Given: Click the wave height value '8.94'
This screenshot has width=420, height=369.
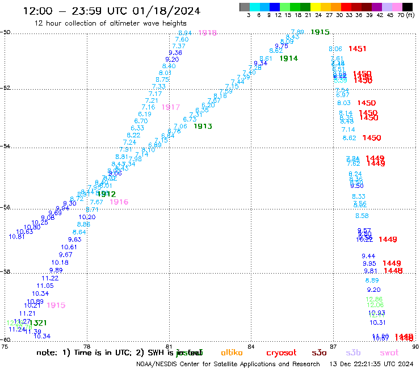Looking at the screenshot, I should (x=185, y=33).
